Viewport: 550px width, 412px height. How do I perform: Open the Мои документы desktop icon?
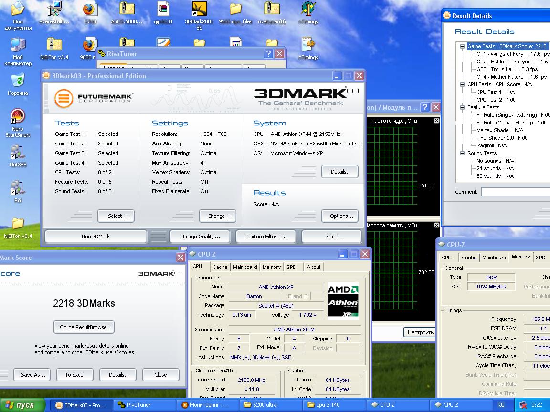point(18,15)
